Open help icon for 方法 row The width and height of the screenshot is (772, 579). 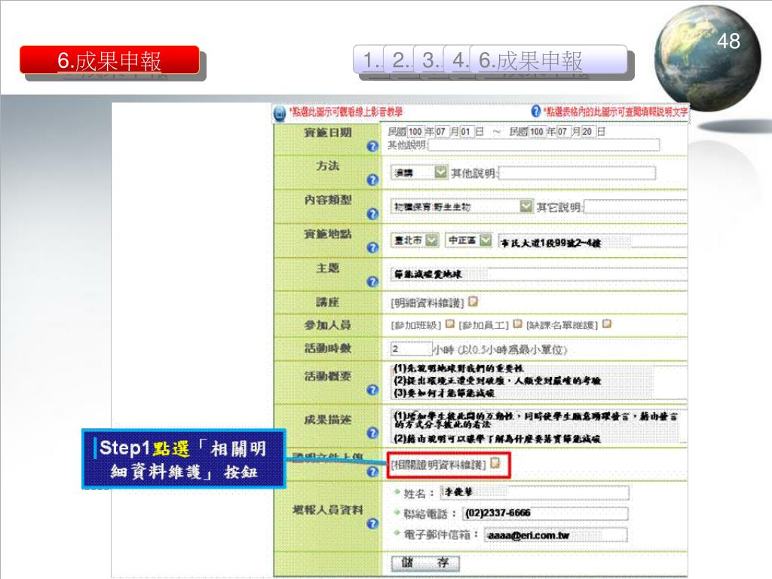tap(372, 180)
